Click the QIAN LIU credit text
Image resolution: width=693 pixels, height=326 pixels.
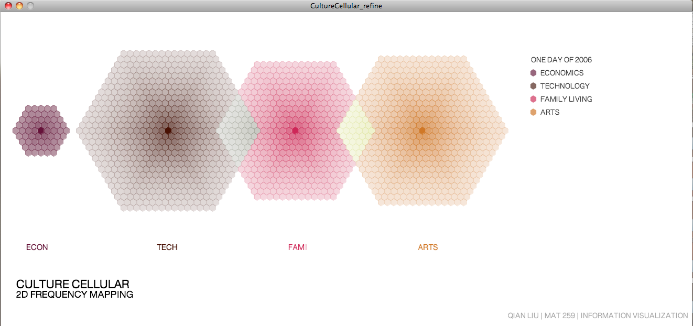(x=598, y=316)
